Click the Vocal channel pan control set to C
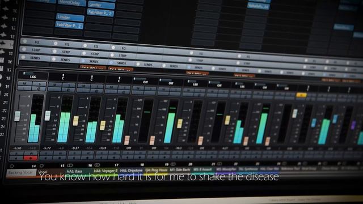 63,77
